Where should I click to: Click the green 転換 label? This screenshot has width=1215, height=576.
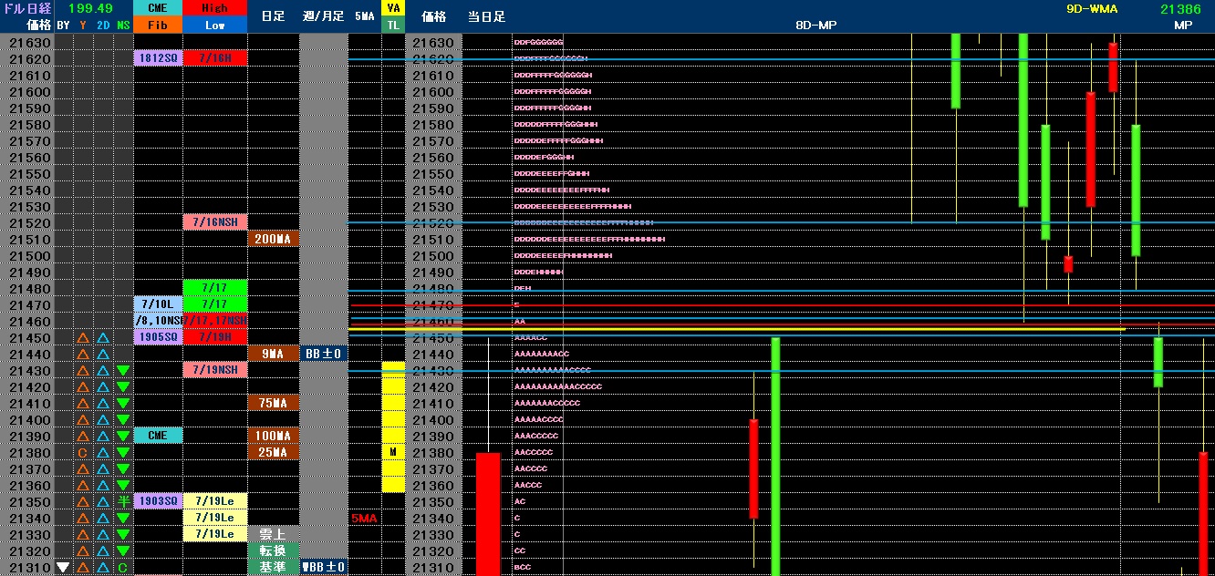coord(274,551)
